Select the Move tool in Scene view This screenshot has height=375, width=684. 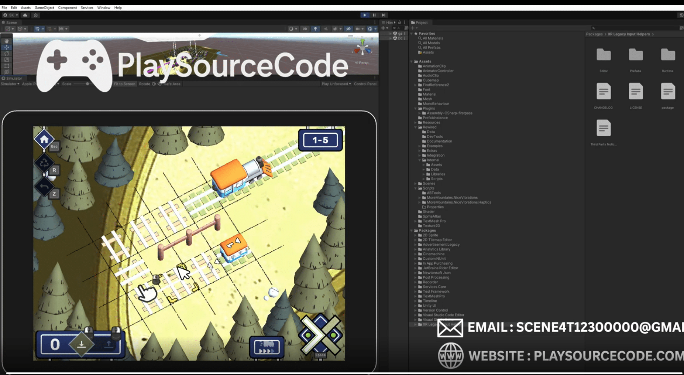pos(7,47)
